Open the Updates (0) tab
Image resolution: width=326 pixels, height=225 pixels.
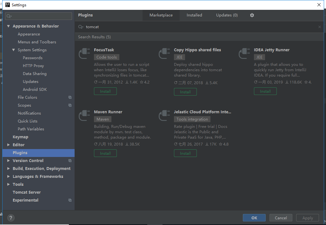coord(227,15)
